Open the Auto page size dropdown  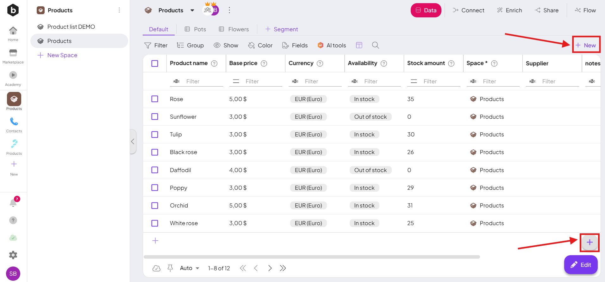190,268
